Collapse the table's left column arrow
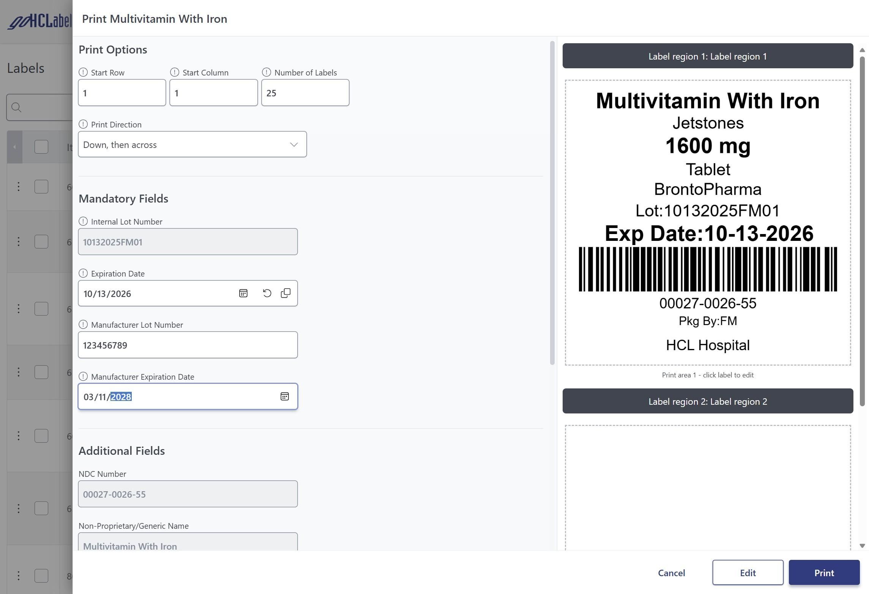This screenshot has width=869, height=594. pyautogui.click(x=14, y=147)
